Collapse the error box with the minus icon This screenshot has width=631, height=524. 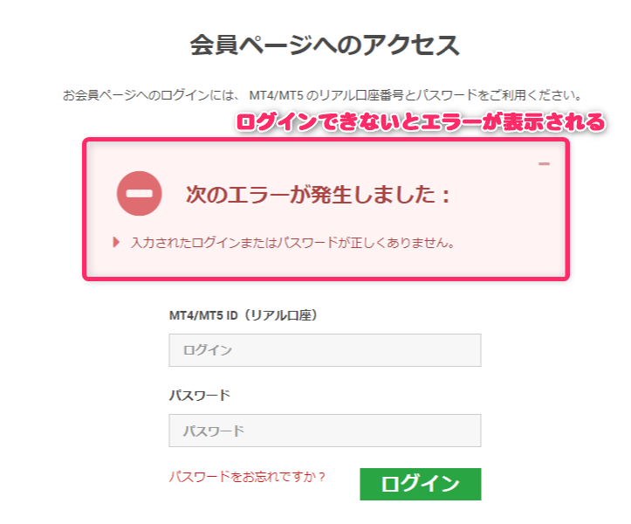[544, 163]
